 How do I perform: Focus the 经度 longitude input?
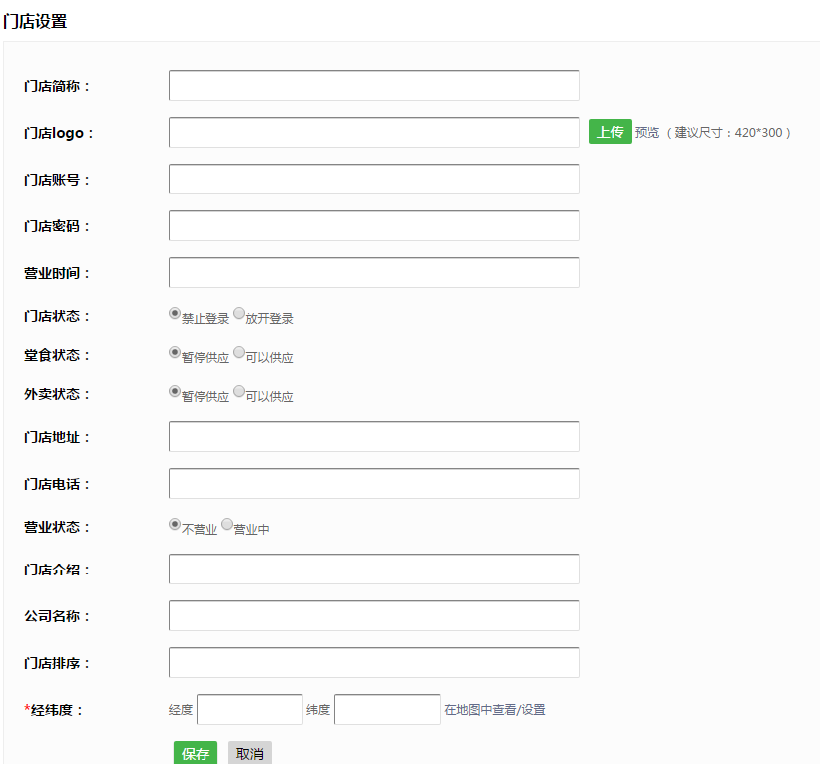[249, 710]
